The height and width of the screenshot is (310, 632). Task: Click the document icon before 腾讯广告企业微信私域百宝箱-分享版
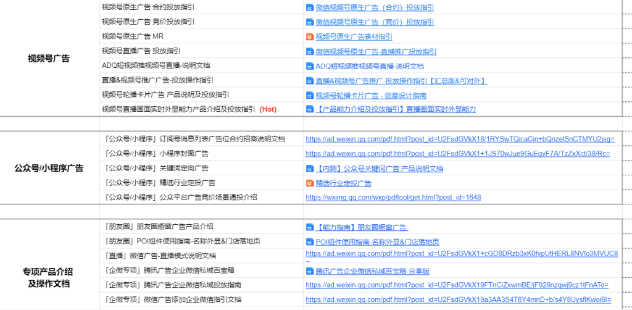tap(310, 271)
